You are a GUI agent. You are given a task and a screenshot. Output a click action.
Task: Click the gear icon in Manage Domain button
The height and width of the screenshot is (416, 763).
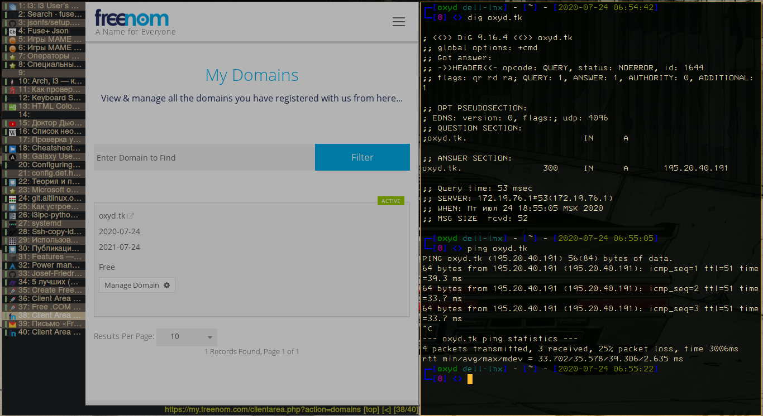pyautogui.click(x=166, y=285)
